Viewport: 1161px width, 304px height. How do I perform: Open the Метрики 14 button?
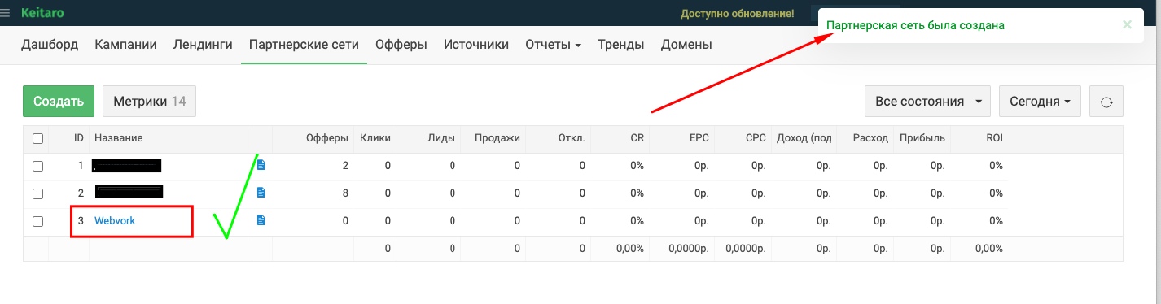pyautogui.click(x=149, y=102)
